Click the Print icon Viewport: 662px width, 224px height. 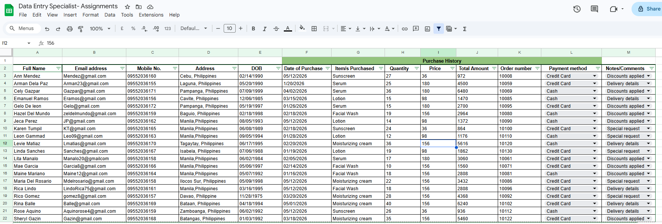pyautogui.click(x=70, y=29)
